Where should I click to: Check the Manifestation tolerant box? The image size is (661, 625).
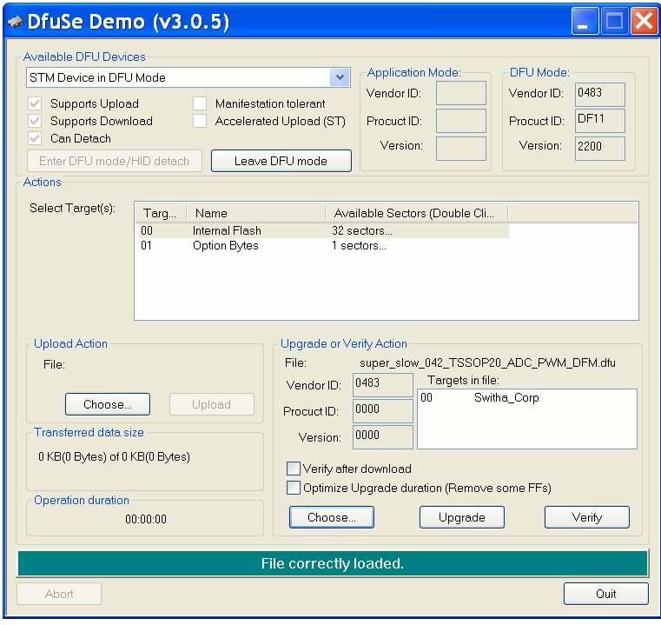pos(200,103)
